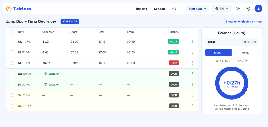
Task: Click the +0:42 balance badge
Action: pos(173,52)
